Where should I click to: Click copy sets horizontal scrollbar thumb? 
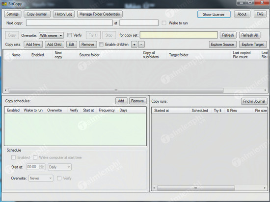click(x=116, y=90)
